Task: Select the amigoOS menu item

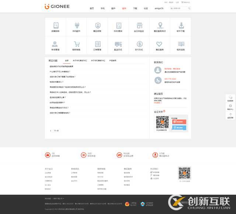Action: [159, 8]
